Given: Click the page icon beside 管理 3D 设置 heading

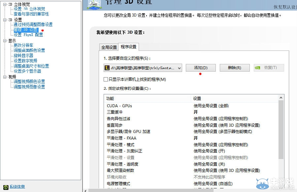Looking at the screenshot, I should (95, 5).
